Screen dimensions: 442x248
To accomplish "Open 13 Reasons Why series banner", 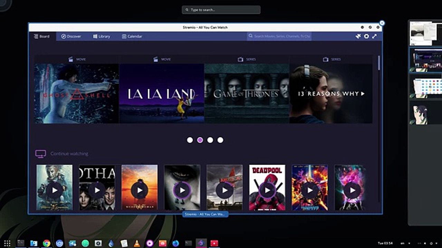I will pos(331,93).
